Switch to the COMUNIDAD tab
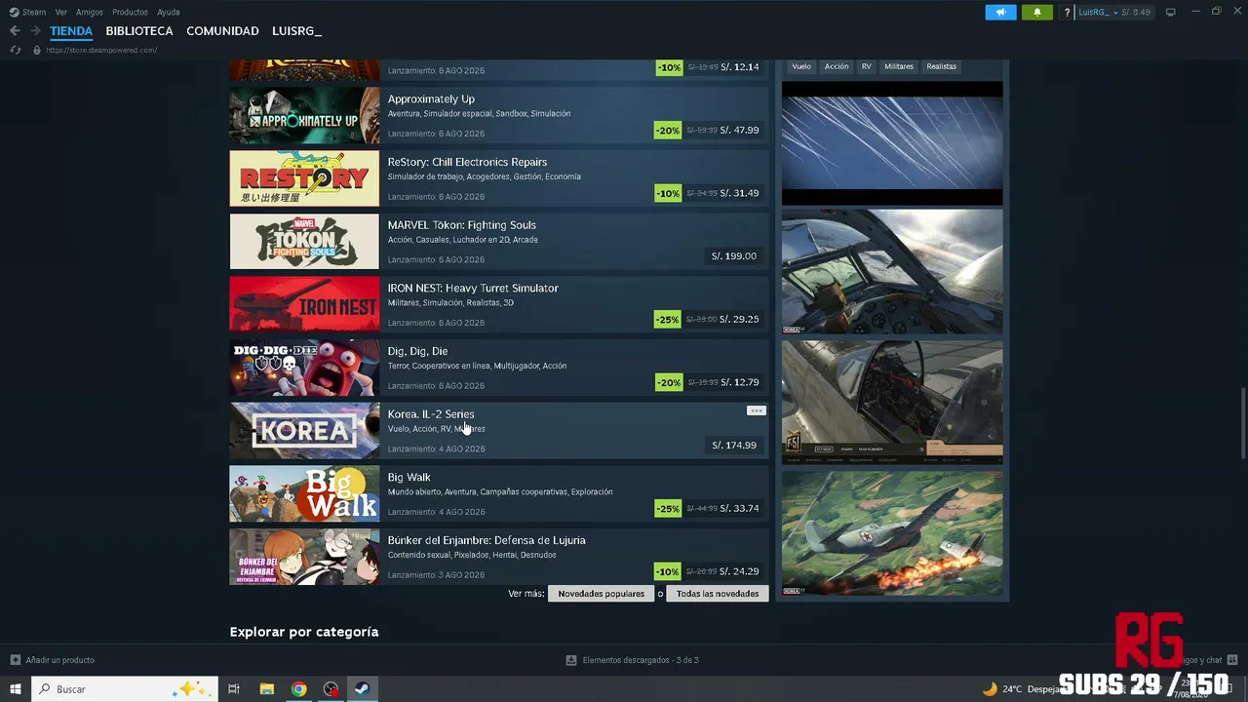1248x702 pixels. [222, 31]
